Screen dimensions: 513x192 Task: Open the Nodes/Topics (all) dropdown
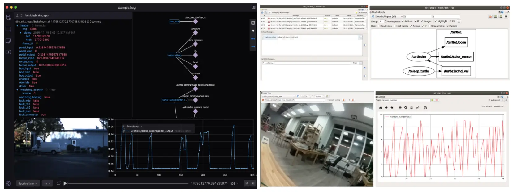[390, 16]
